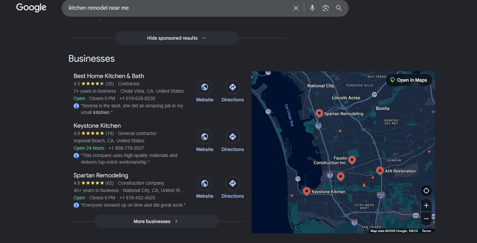Viewport: 477px width, 243px height.
Task: Get directions to Best Home Kitchen & Bath
Action: [233, 87]
